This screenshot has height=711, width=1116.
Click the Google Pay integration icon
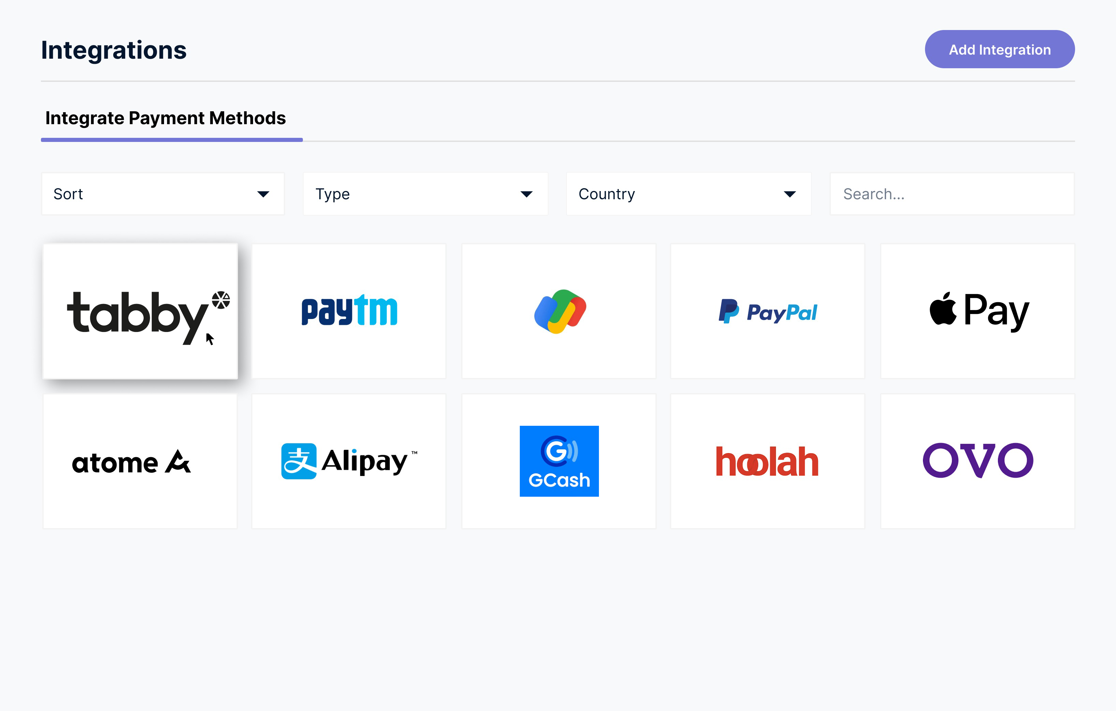(x=558, y=311)
